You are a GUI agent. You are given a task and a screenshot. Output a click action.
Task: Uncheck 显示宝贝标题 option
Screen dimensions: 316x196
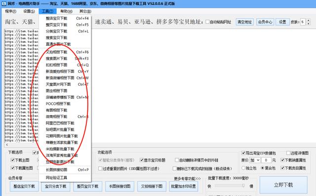(x=142, y=160)
